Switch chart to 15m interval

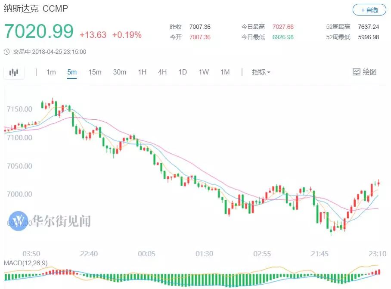pyautogui.click(x=95, y=72)
